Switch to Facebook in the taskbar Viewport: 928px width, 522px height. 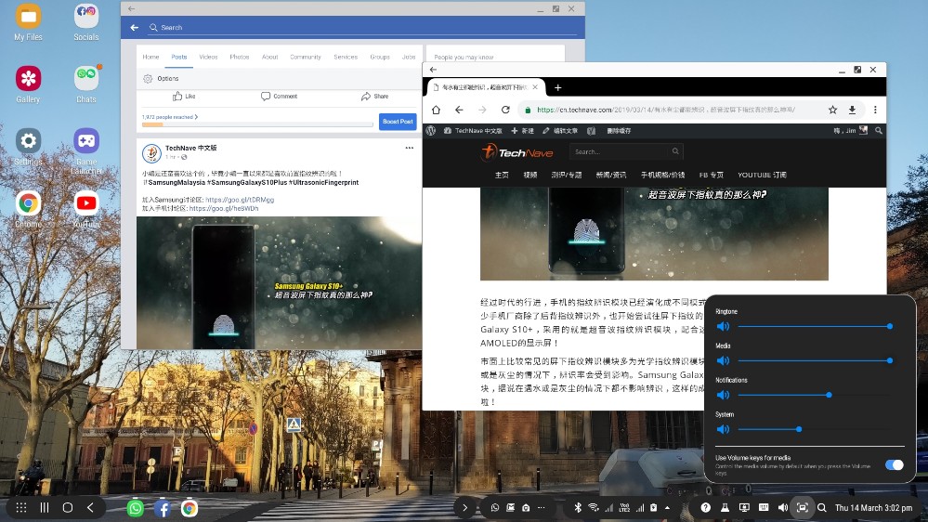click(x=163, y=508)
